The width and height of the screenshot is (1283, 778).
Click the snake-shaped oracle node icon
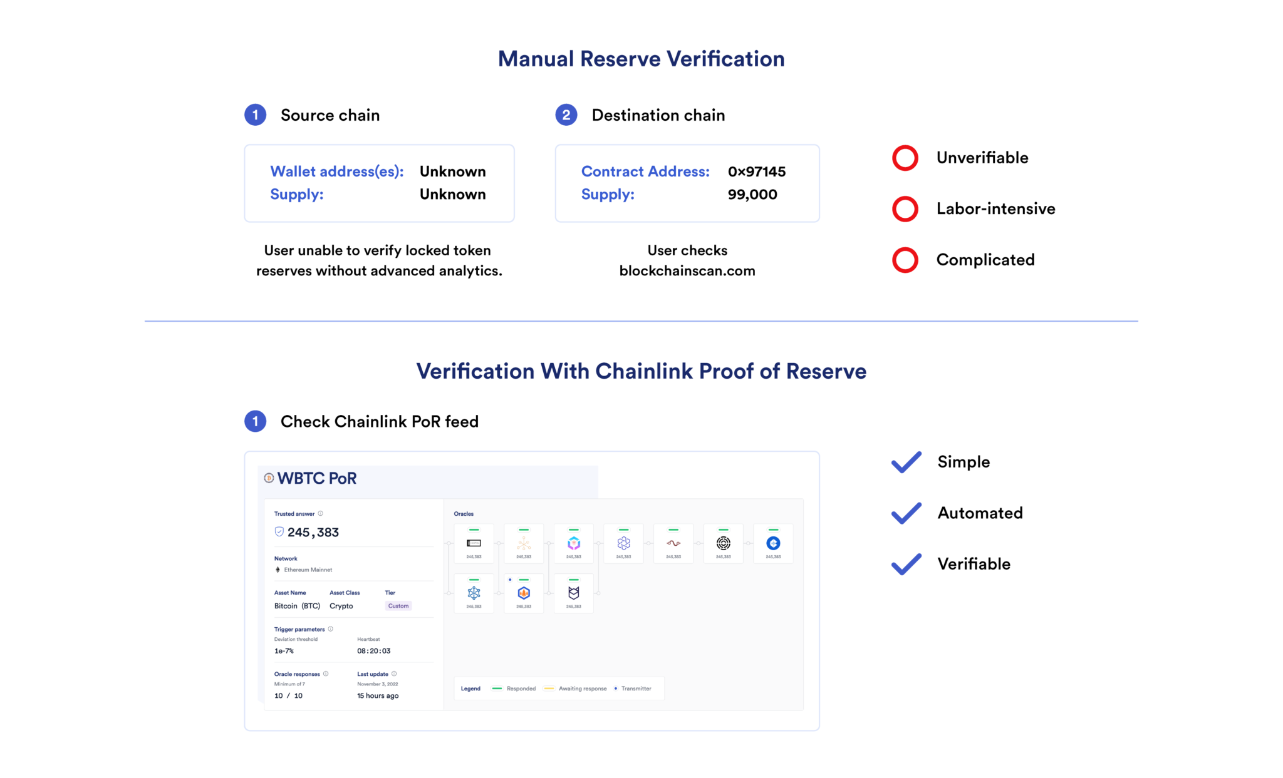click(674, 543)
